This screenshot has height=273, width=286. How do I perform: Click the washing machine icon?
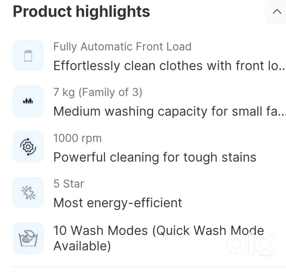[28, 55]
